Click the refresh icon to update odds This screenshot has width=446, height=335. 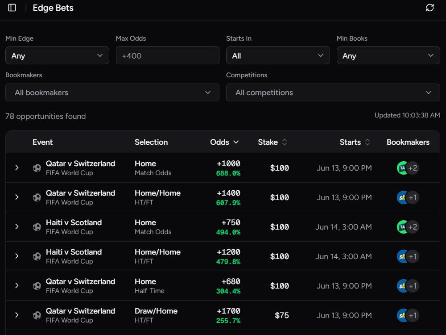429,8
